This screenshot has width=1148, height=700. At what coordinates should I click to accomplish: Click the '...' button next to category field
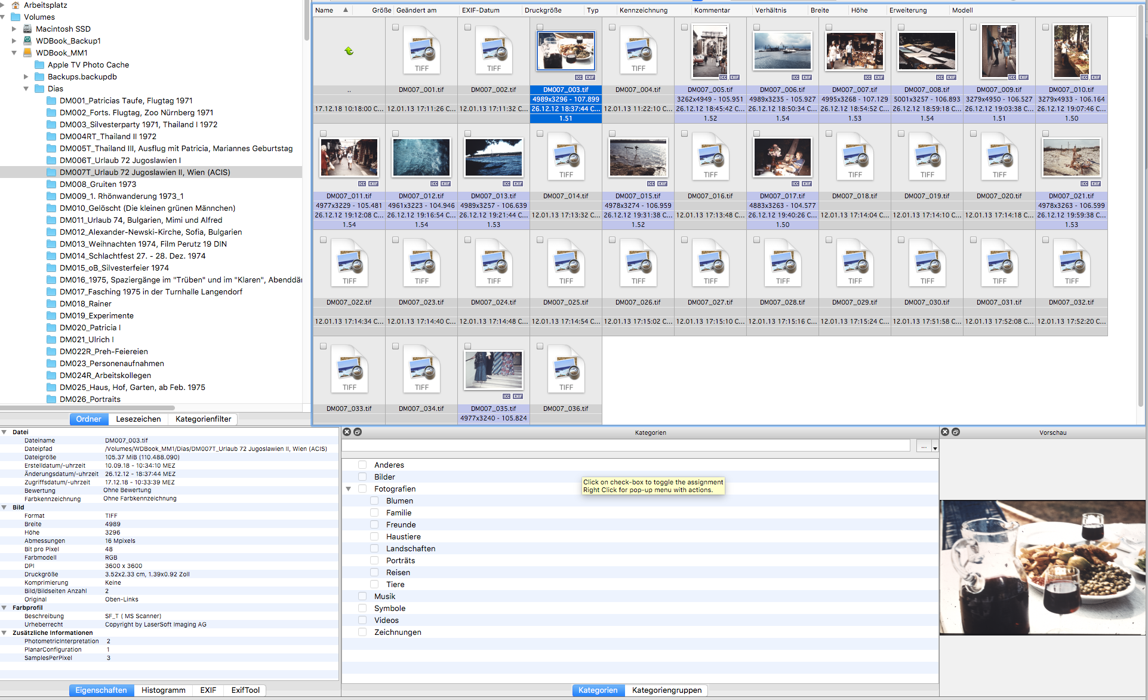pyautogui.click(x=924, y=446)
